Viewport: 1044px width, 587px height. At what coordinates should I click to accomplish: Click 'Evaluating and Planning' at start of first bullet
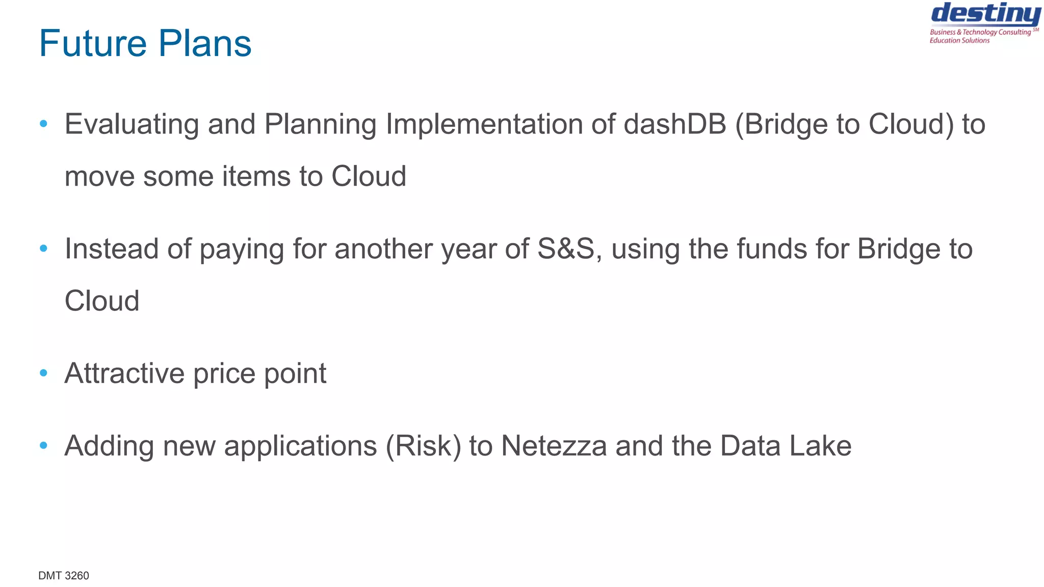coord(220,124)
